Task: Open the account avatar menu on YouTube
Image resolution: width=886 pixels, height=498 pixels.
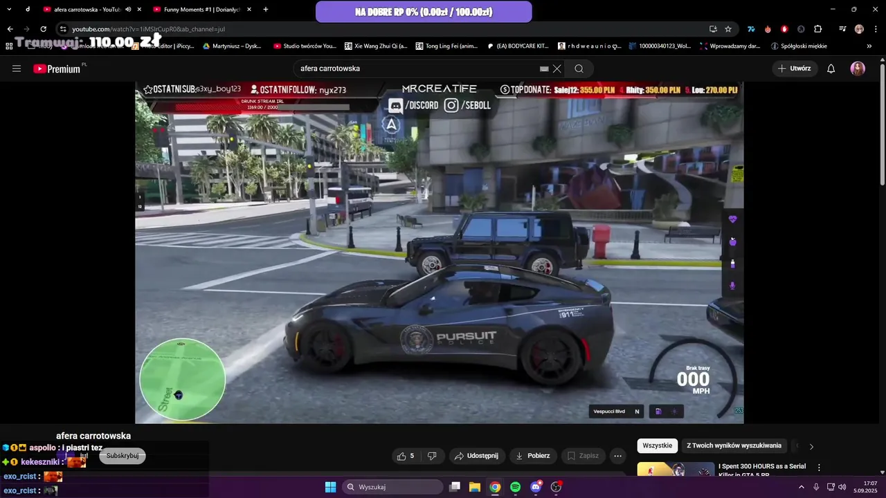Action: [858, 68]
